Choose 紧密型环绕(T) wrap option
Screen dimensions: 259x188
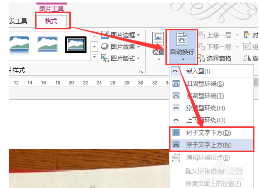point(211,96)
